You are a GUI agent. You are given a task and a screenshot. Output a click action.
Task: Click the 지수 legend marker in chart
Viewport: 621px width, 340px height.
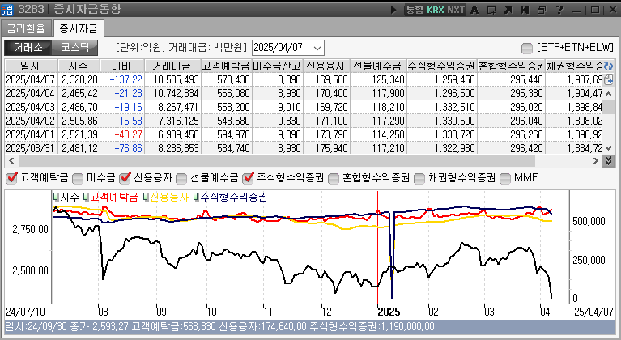[x=56, y=197]
